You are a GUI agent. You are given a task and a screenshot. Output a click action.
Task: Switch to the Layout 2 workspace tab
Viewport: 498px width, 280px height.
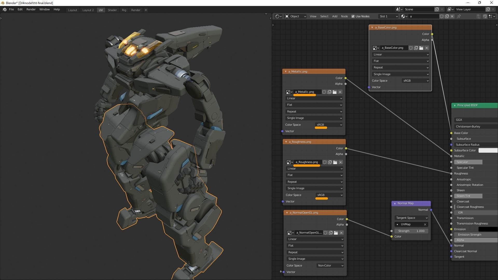click(x=88, y=10)
